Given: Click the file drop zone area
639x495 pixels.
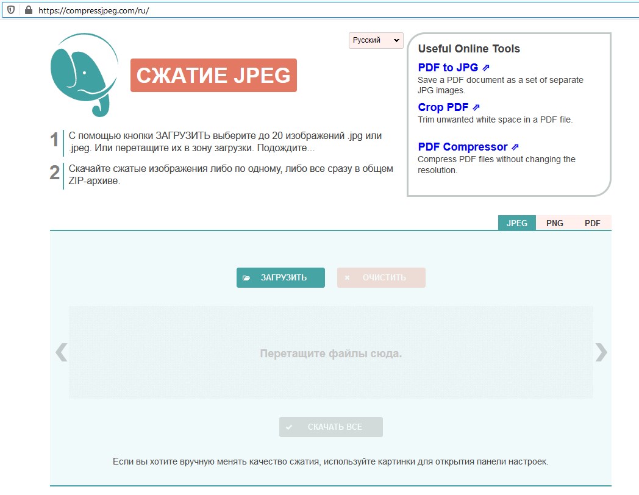Looking at the screenshot, I should [x=330, y=352].
